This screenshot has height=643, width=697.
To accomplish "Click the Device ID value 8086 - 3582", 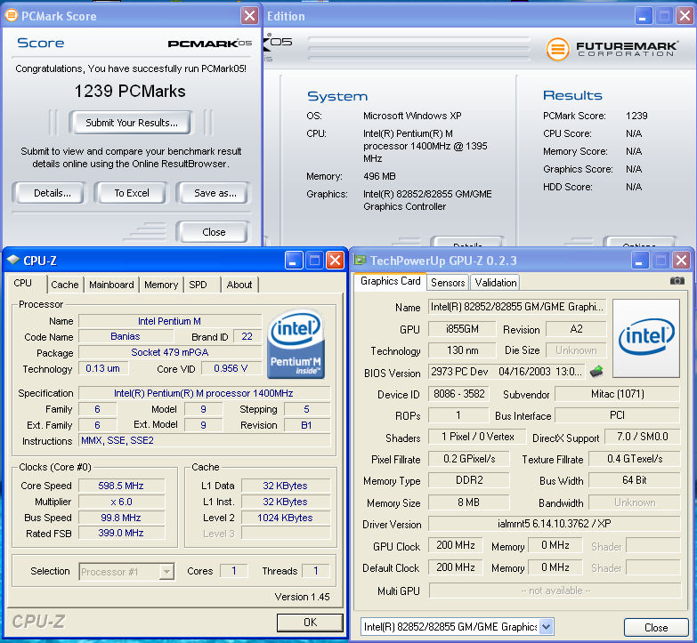I will pos(458,394).
